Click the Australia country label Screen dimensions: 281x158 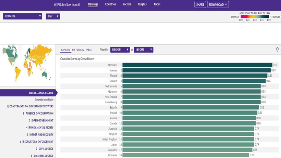112,129
